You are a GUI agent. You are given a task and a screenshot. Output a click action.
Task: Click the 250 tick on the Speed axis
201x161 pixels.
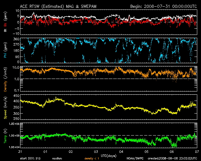[x=16, y=119]
